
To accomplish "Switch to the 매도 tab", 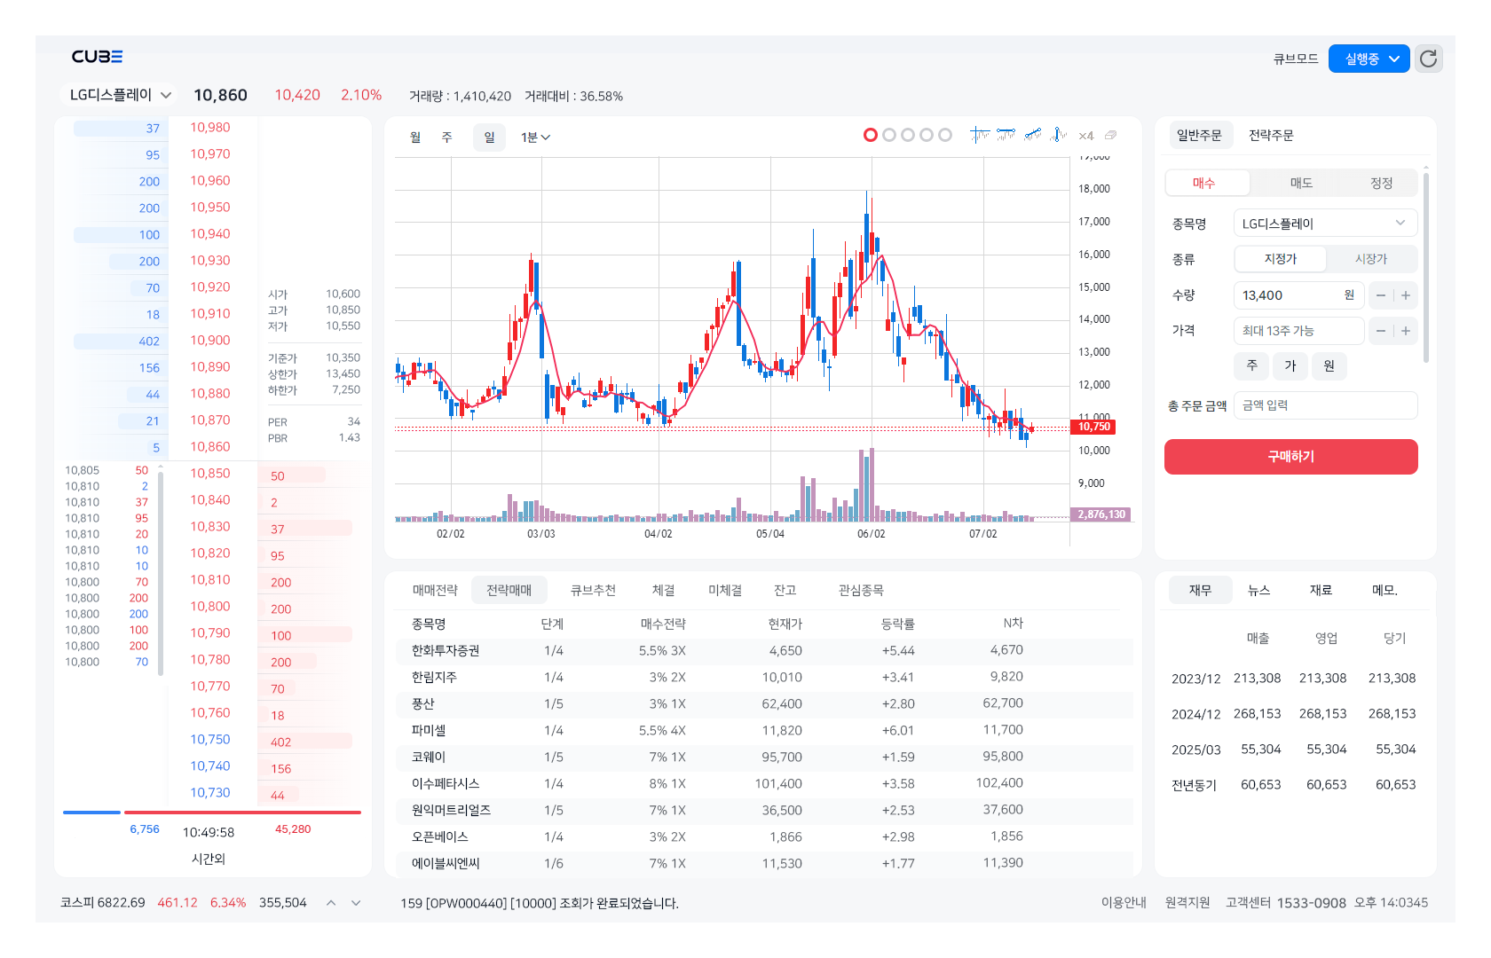I will point(1301,183).
